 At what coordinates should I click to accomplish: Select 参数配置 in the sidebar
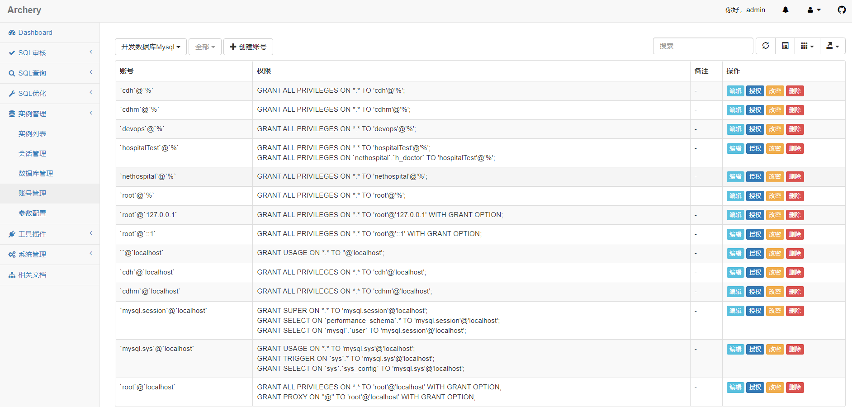pyautogui.click(x=32, y=213)
